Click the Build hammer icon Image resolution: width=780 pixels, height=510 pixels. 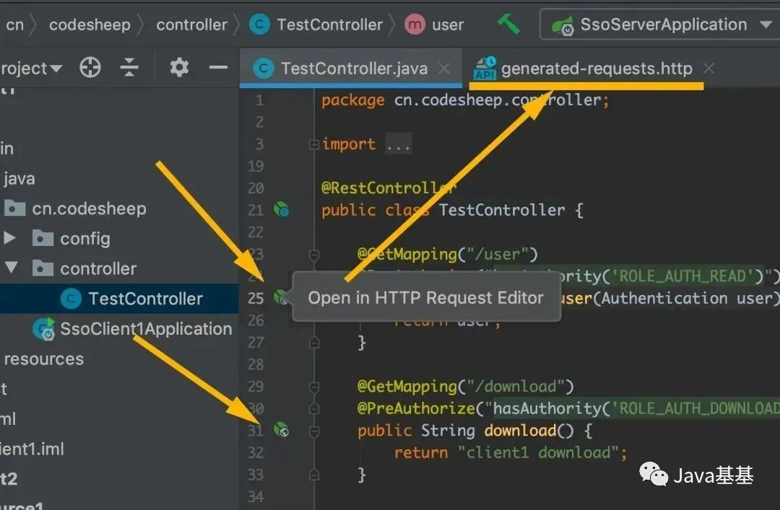tap(508, 24)
